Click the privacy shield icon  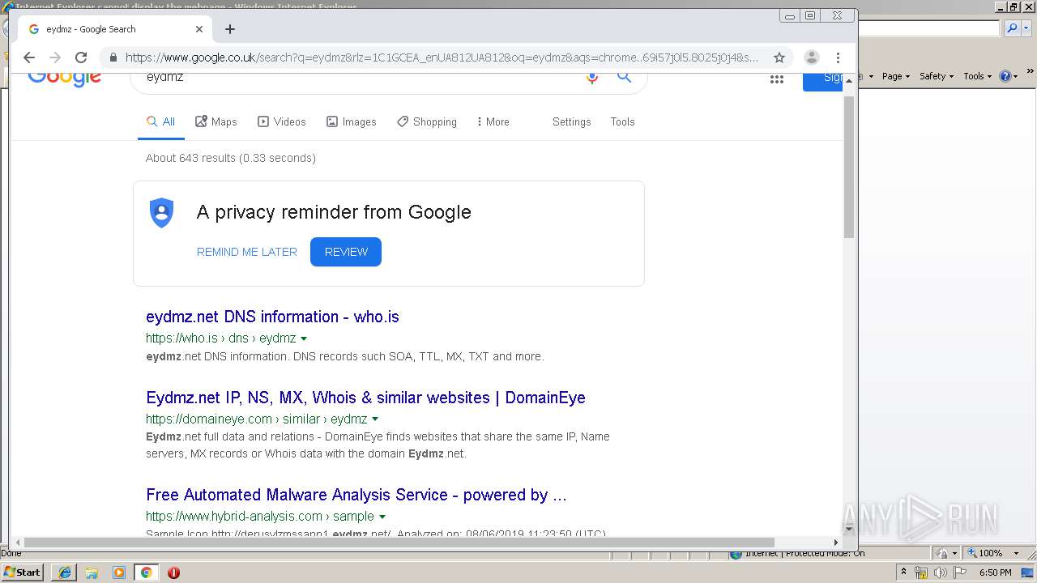[162, 213]
